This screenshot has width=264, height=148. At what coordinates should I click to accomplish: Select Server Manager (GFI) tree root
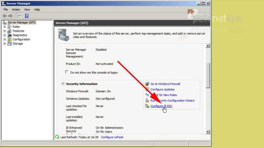(22, 22)
